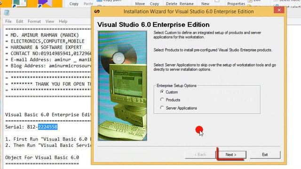The height and width of the screenshot is (169, 301).
Task: Select the Server Applications option
Action: pos(178,108)
